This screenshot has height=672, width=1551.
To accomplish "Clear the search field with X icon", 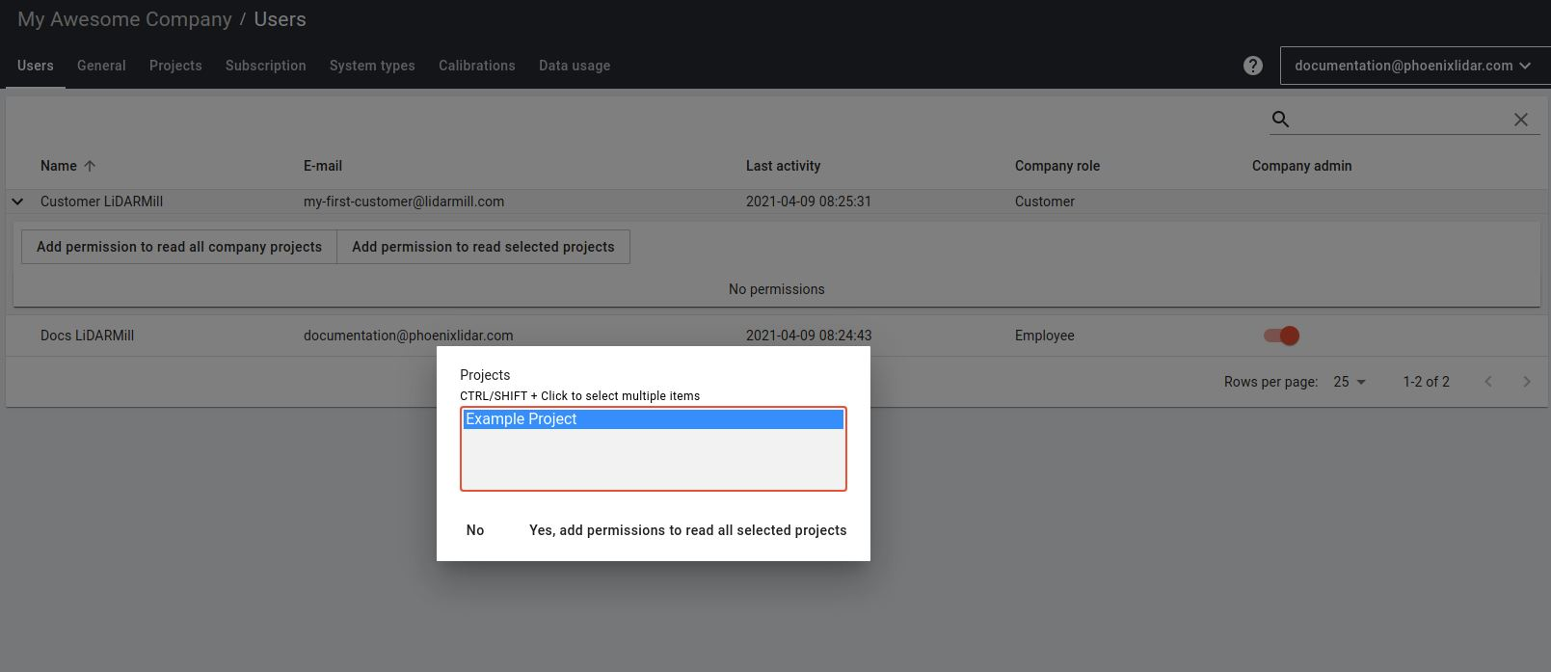I will point(1520,120).
